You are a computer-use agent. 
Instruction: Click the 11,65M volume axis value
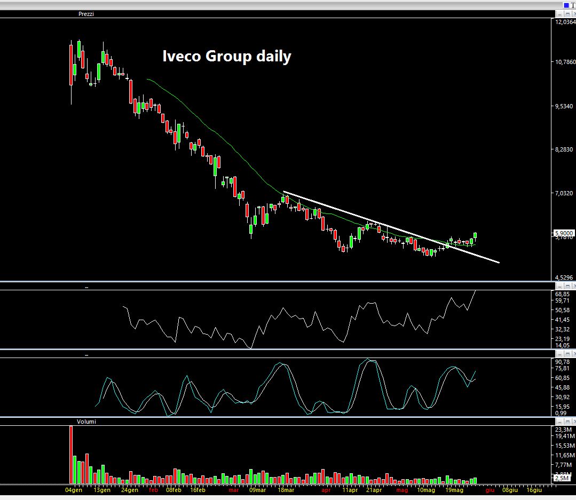[x=565, y=455]
